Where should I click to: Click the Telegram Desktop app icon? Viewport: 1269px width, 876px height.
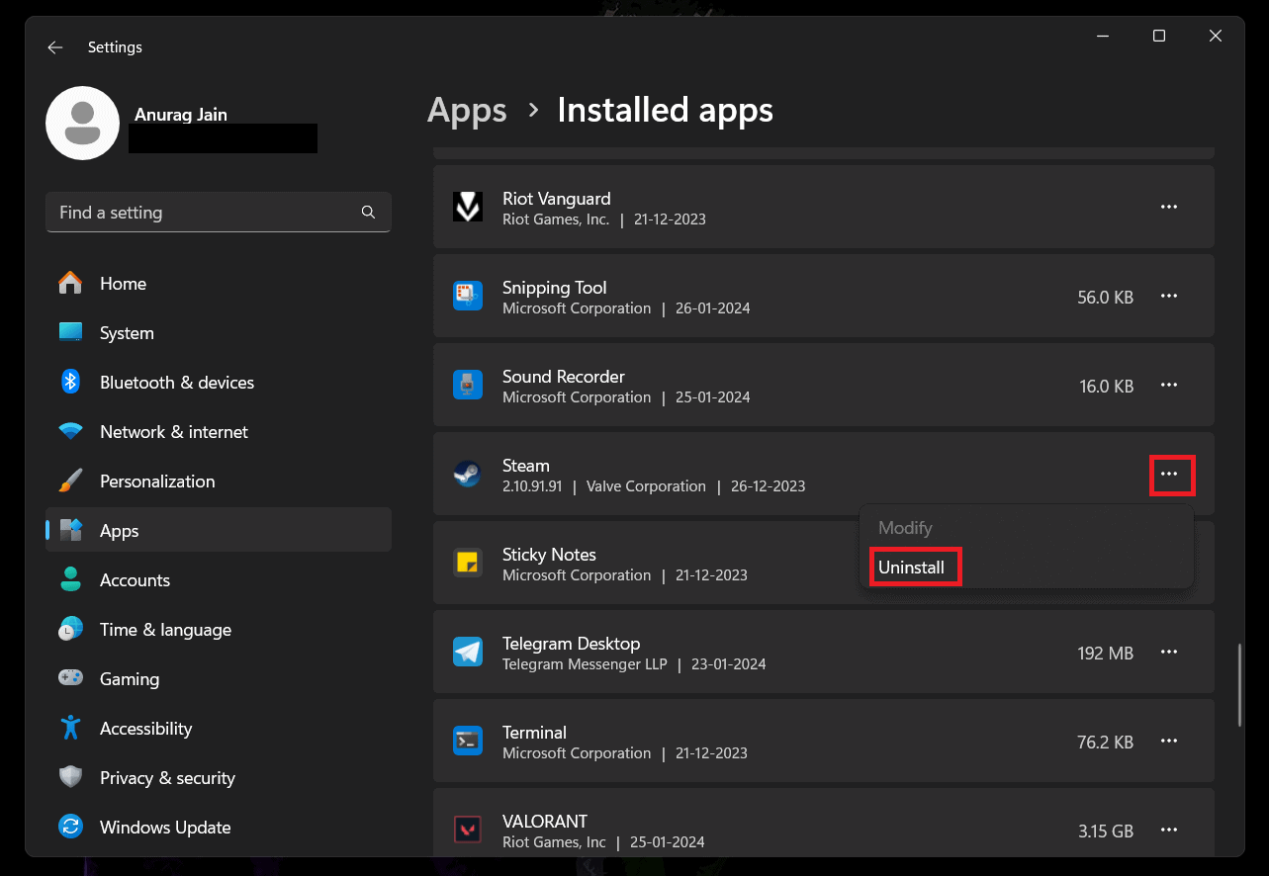coord(467,653)
